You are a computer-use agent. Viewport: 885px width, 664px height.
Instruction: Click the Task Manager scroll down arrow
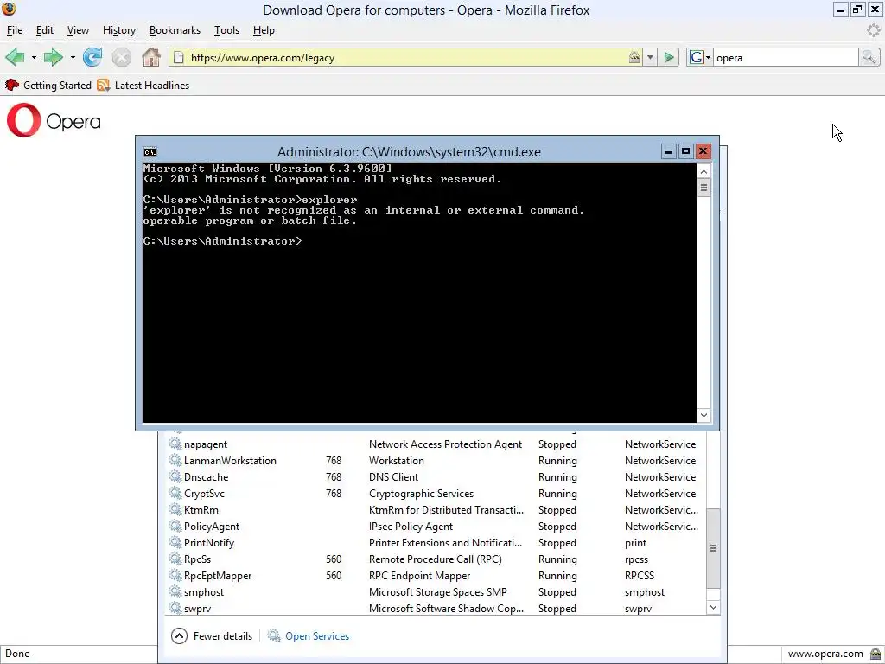(713, 607)
